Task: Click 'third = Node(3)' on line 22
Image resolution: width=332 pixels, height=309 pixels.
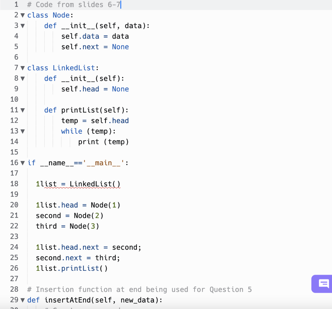Action: (x=67, y=226)
